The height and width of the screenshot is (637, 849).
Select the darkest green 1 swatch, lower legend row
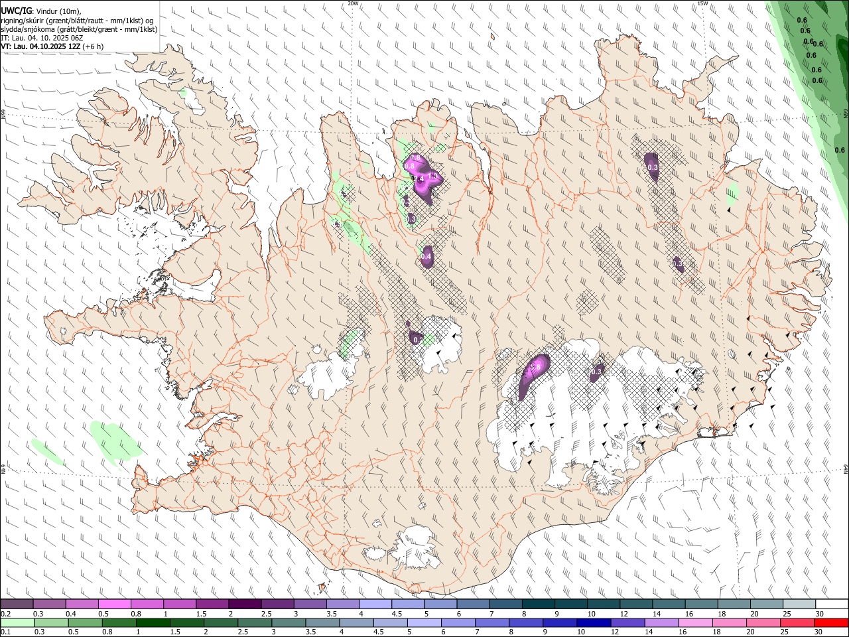click(x=153, y=622)
